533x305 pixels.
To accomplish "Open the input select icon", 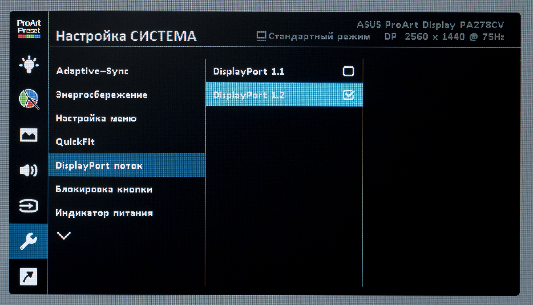I will pyautogui.click(x=29, y=206).
